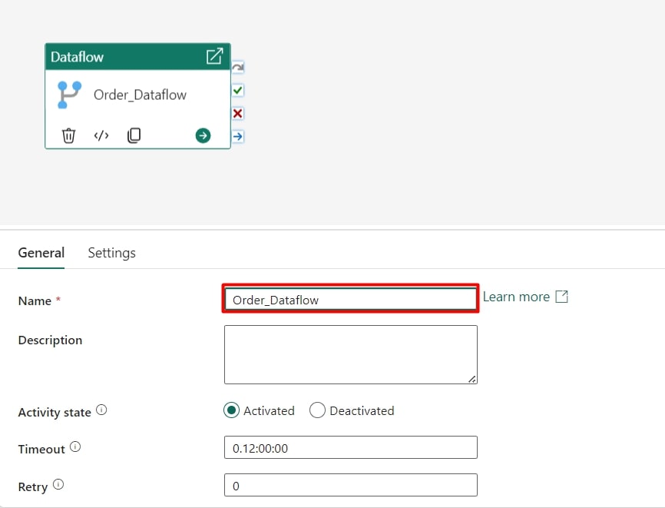Choose the Deactivated activity state
Viewport: 665px width, 508px height.
point(317,410)
